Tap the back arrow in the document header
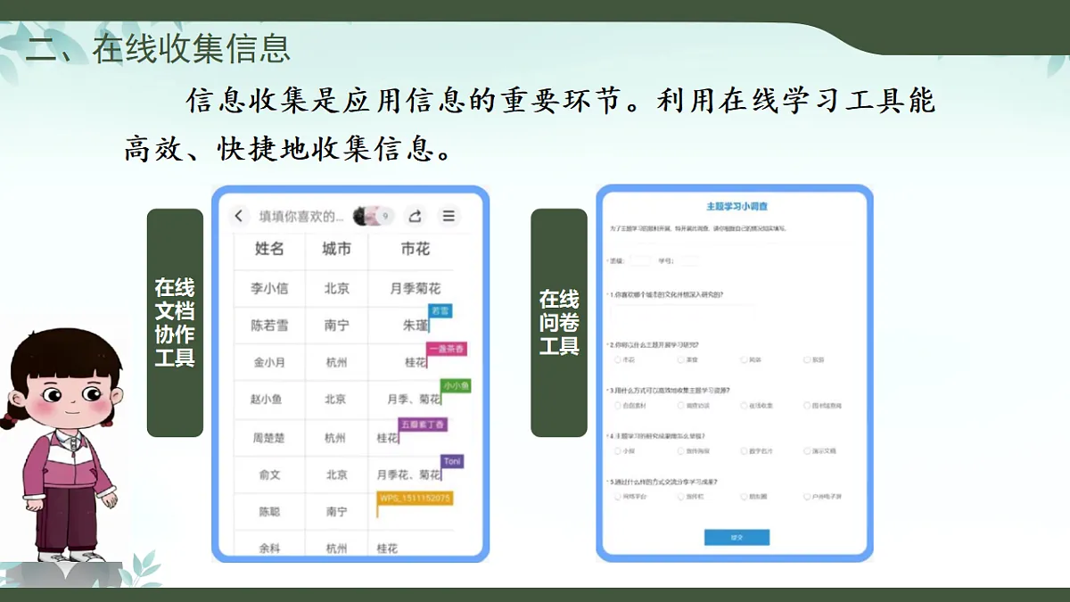The height and width of the screenshot is (602, 1070). pyautogui.click(x=239, y=216)
